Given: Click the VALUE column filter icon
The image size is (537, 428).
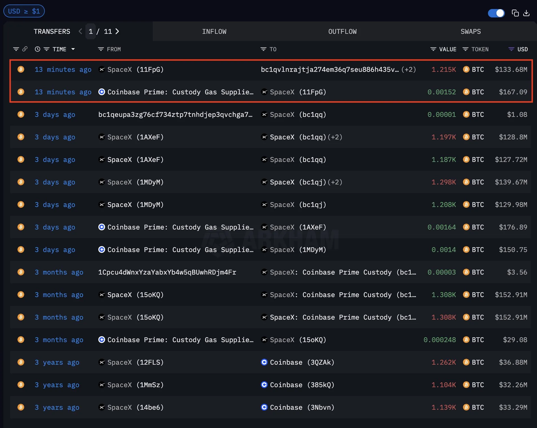Looking at the screenshot, I should pyautogui.click(x=433, y=49).
